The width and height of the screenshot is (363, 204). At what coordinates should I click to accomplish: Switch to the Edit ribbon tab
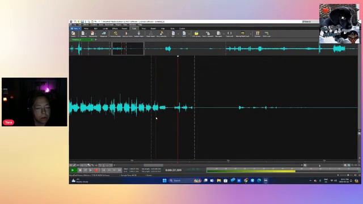click(96, 29)
